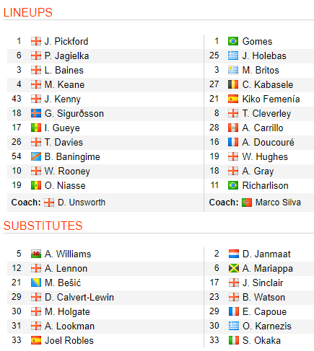Open W. Rooney player link
Image resolution: width=314 pixels, height=351 pixels.
(x=67, y=172)
